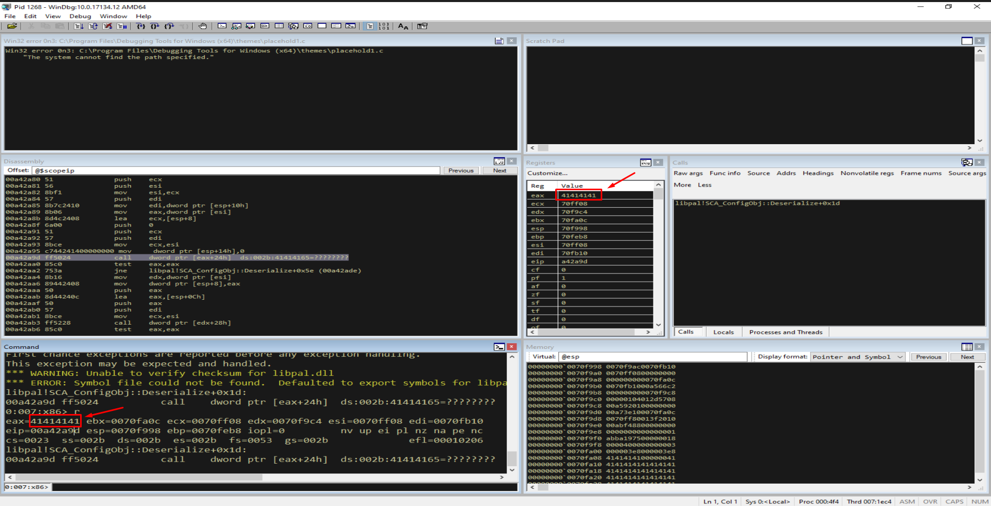Toggle Headings in Calls panel
991x506 pixels.
tap(818, 173)
